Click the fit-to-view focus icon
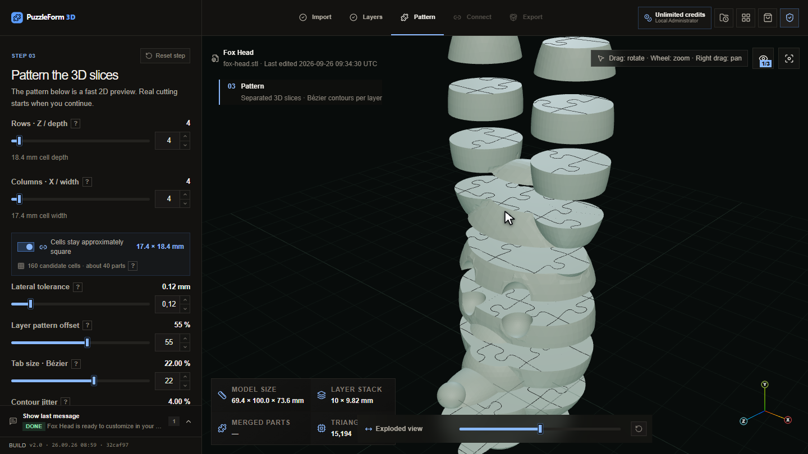This screenshot has width=808, height=454. (x=789, y=59)
